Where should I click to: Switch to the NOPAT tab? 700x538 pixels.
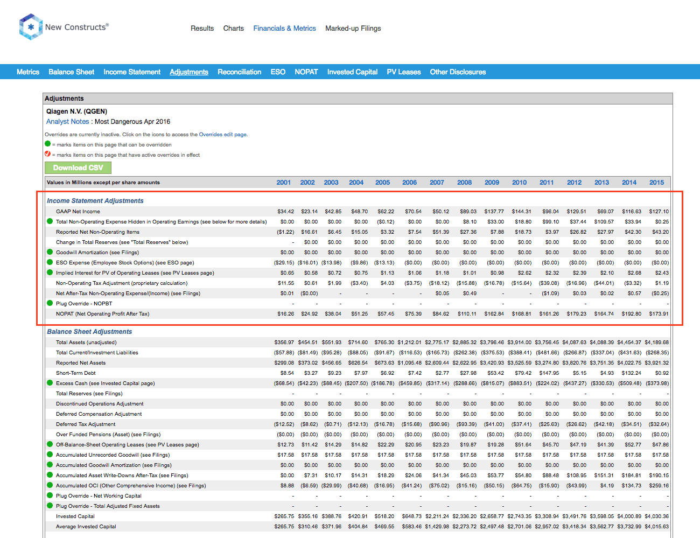tap(306, 72)
